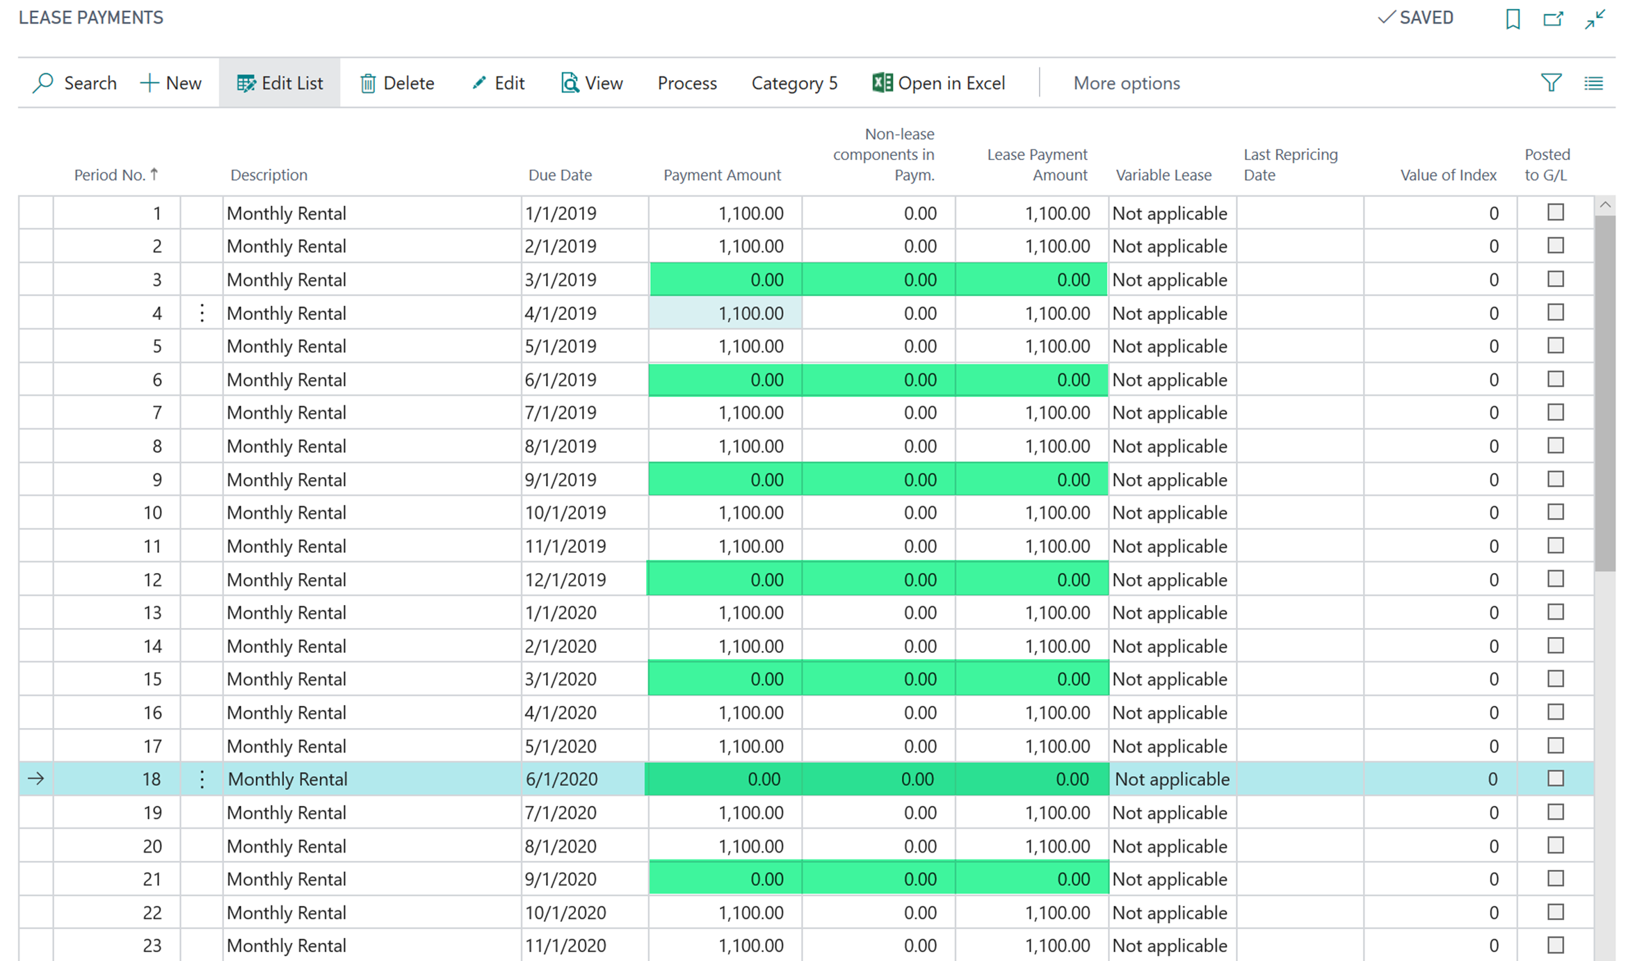Click the Edit button label

point(509,83)
